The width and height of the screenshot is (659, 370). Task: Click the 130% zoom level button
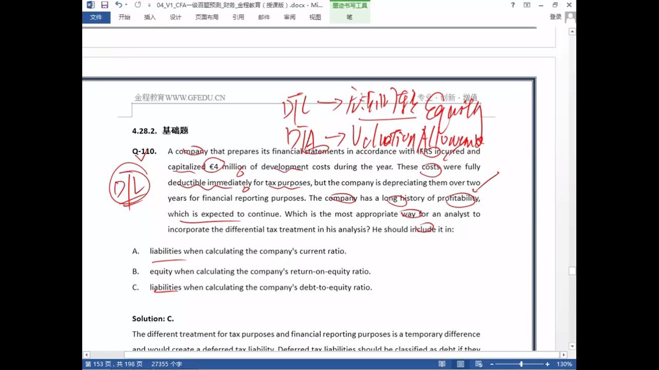click(x=564, y=364)
